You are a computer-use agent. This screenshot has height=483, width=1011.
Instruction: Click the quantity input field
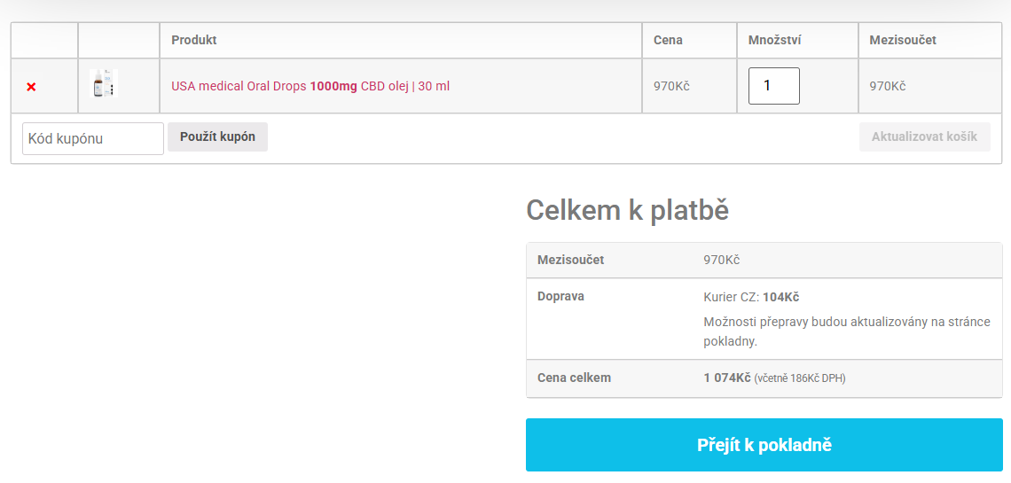point(773,86)
